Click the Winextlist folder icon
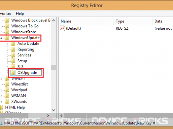Viewport: 173px width, 129px height. click(x=7, y=84)
